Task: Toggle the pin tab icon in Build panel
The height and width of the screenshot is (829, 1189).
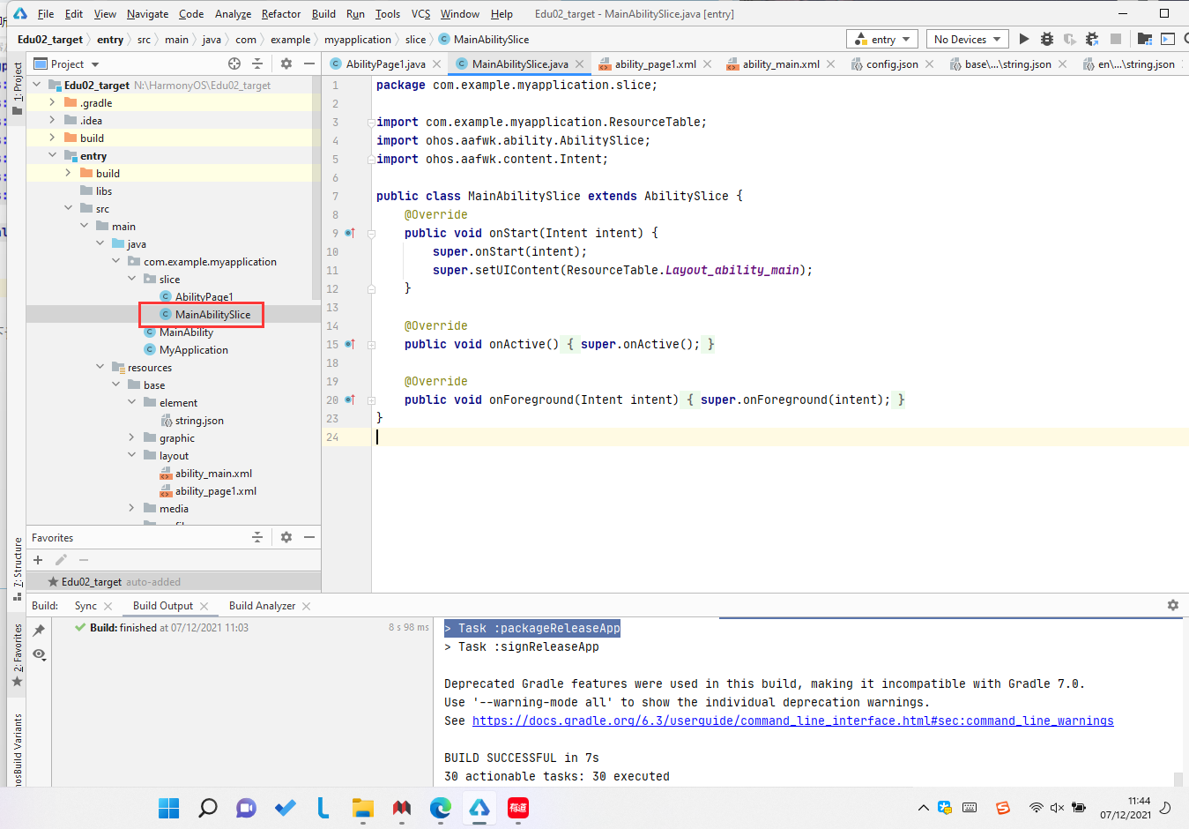Action: pyautogui.click(x=39, y=631)
